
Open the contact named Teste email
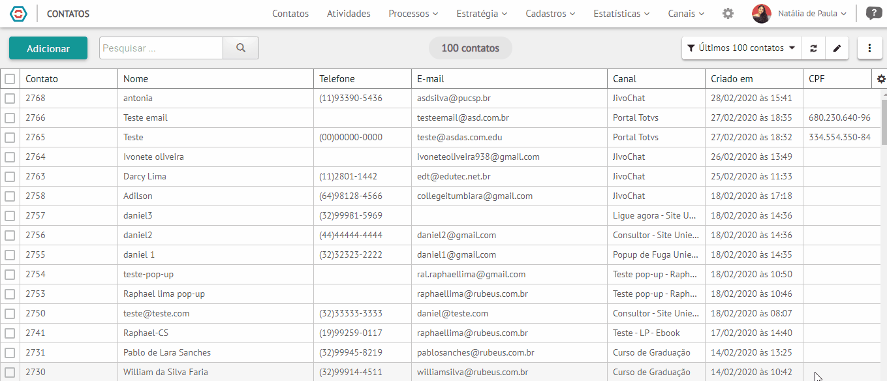pyautogui.click(x=146, y=118)
